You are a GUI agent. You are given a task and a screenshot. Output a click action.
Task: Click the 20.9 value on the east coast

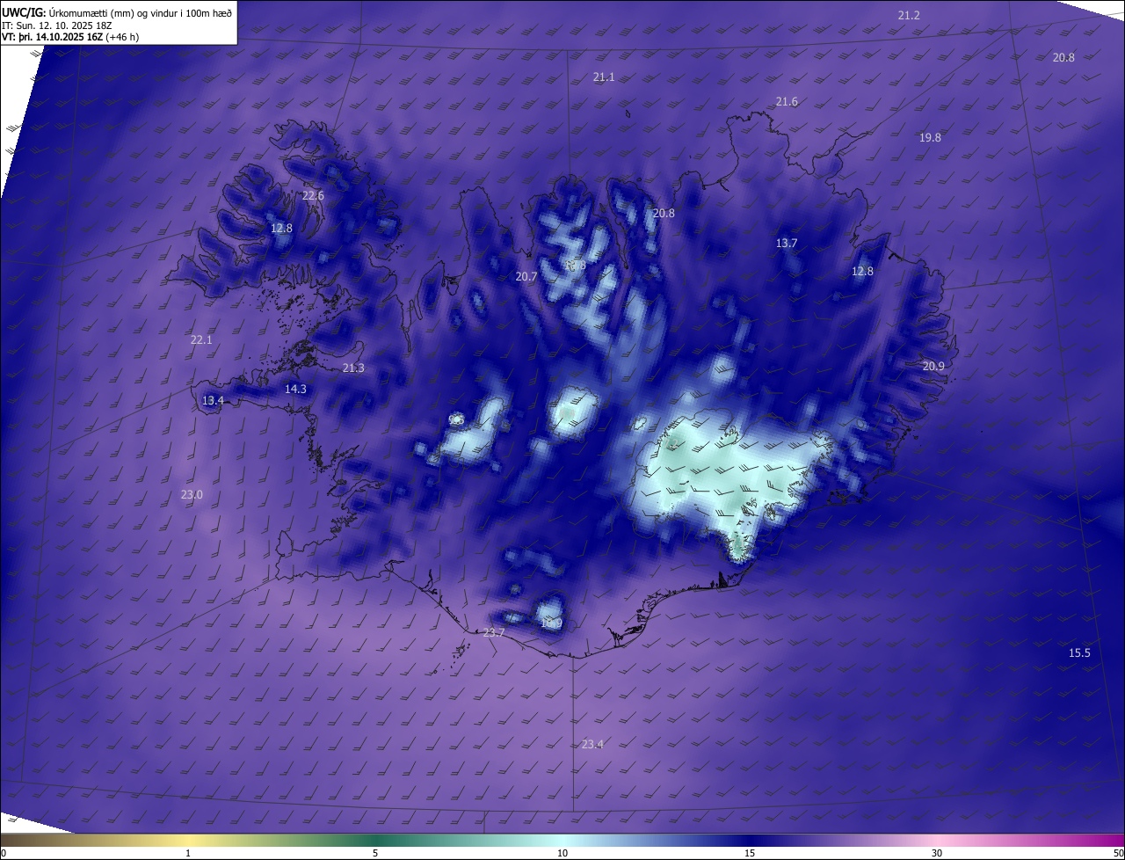click(933, 366)
